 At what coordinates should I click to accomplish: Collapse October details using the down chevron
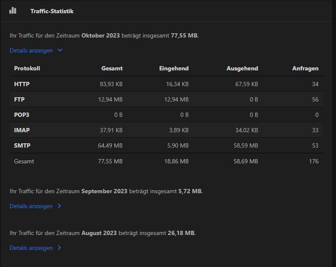(x=60, y=50)
